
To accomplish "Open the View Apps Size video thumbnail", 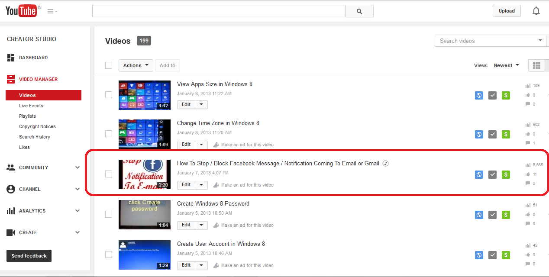I will coord(145,95).
